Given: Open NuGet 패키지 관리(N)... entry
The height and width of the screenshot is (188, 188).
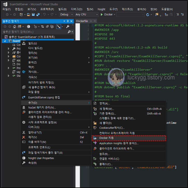Looking at the screenshot, I should (x=56, y=108).
